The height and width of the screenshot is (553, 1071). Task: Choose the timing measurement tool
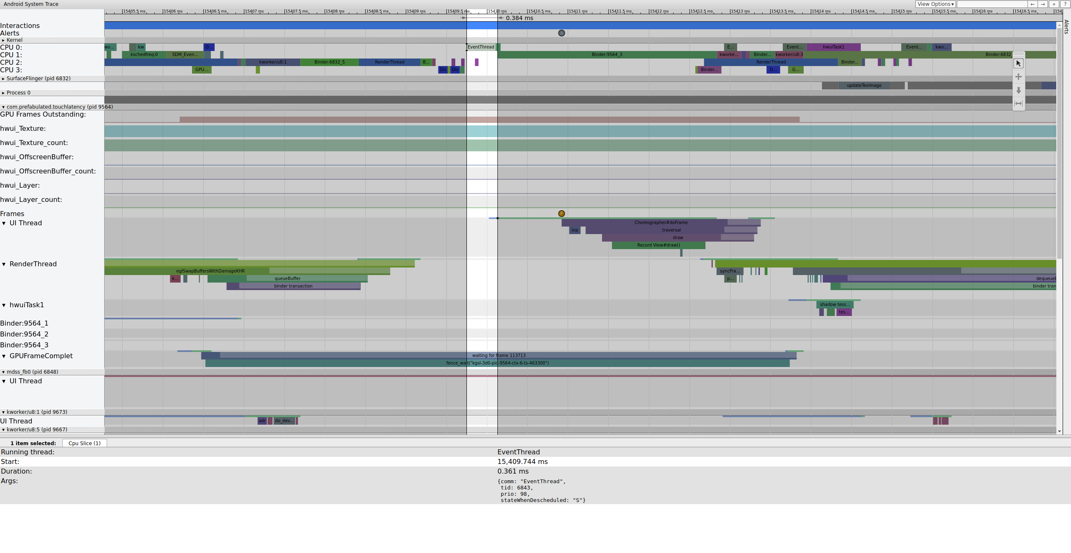click(1018, 104)
